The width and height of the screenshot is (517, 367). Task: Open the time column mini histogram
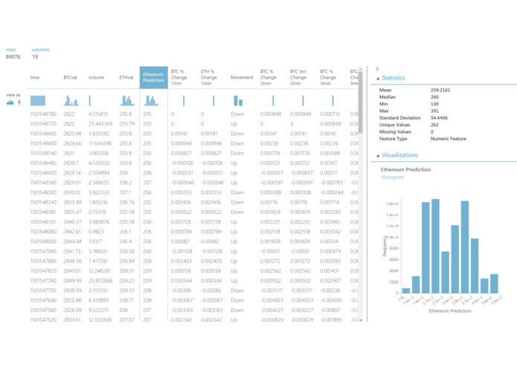[38, 101]
